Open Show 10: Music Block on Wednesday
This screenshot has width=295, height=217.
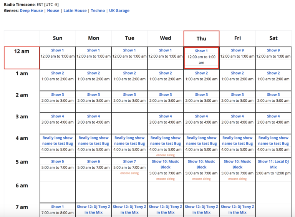coord(166,164)
